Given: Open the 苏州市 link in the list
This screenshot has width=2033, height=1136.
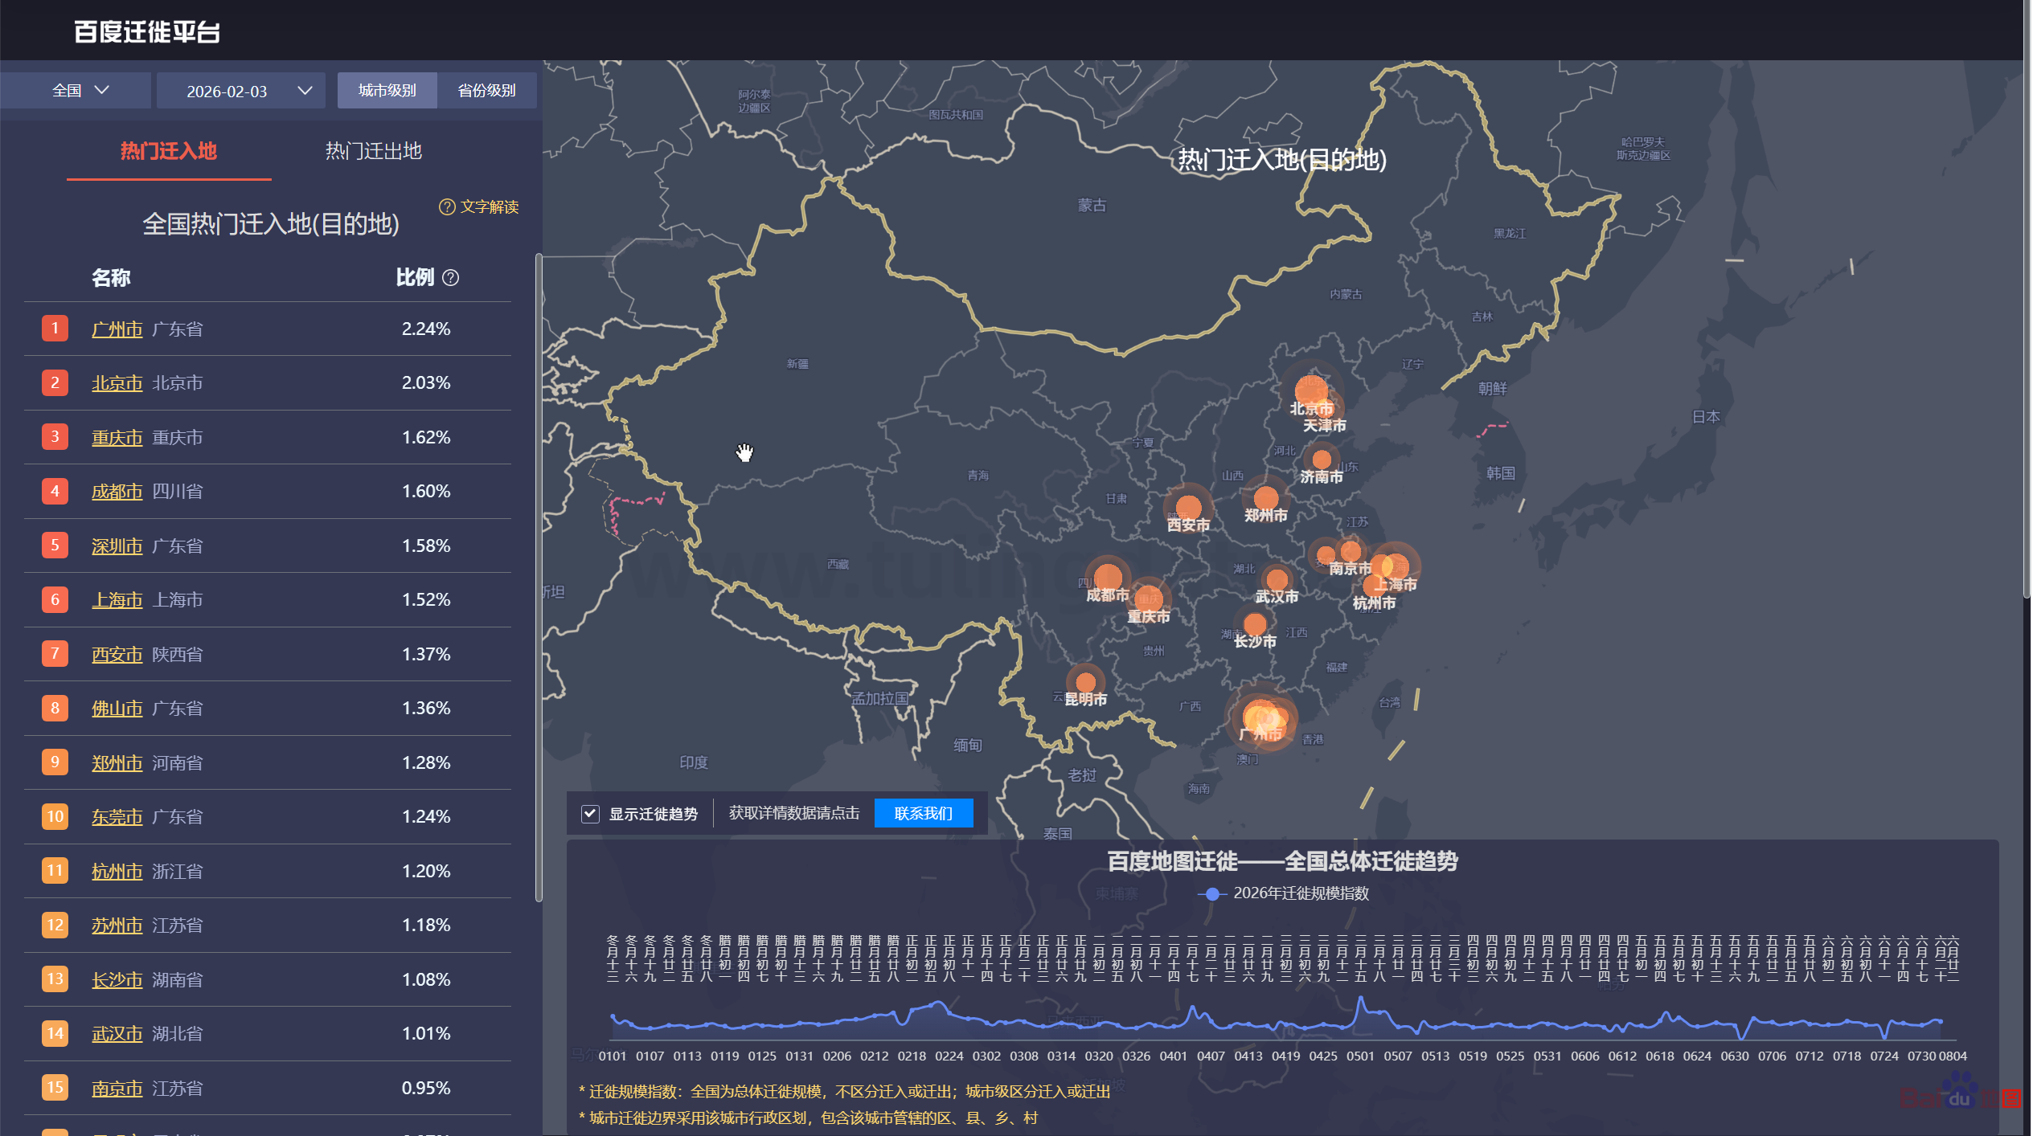Looking at the screenshot, I should [117, 926].
